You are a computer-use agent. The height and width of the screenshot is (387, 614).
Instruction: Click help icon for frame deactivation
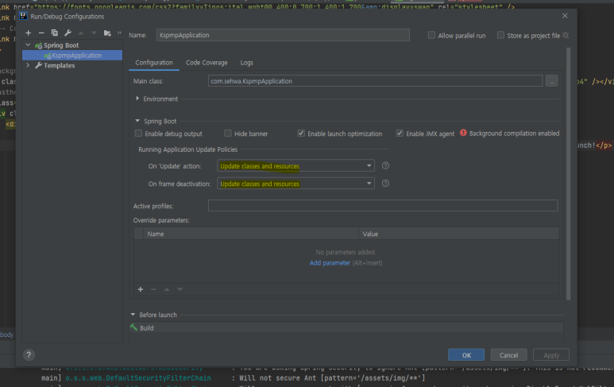point(385,184)
